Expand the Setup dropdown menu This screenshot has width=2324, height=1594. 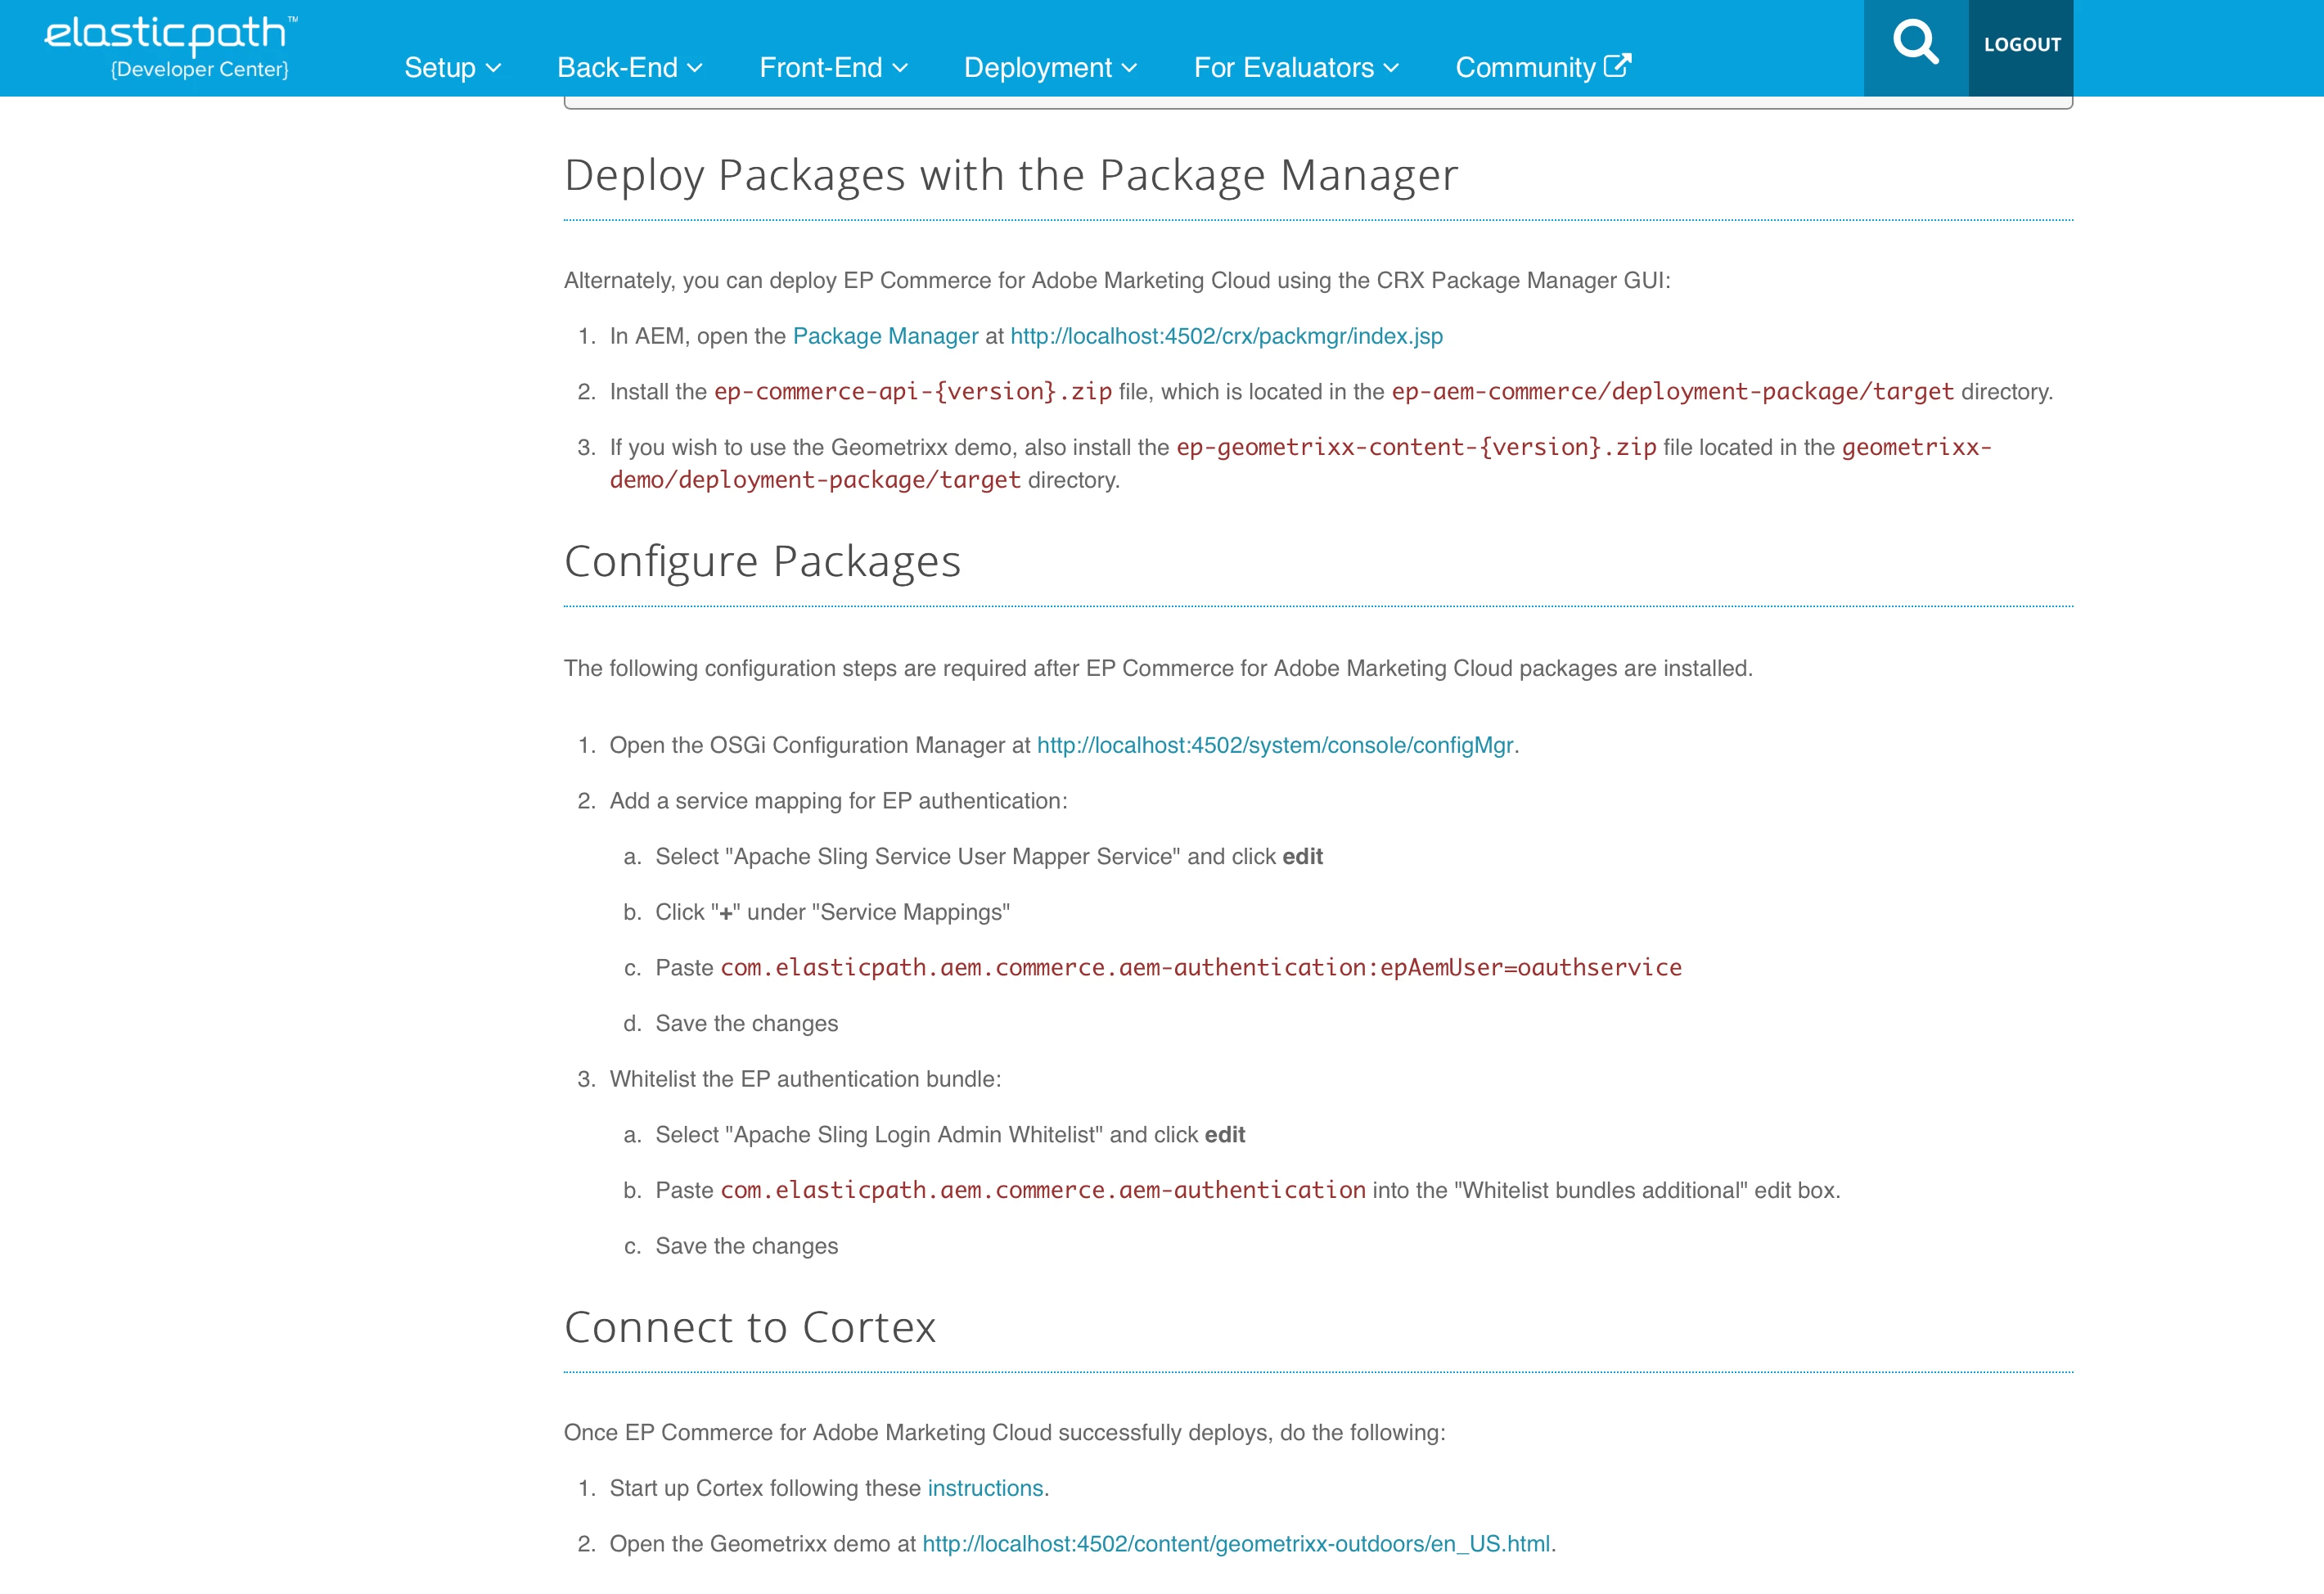(x=452, y=68)
